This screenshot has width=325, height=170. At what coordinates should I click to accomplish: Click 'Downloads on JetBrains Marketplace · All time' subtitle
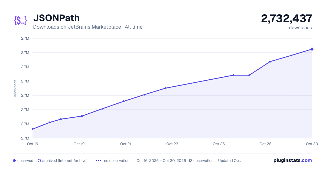[x=88, y=27]
